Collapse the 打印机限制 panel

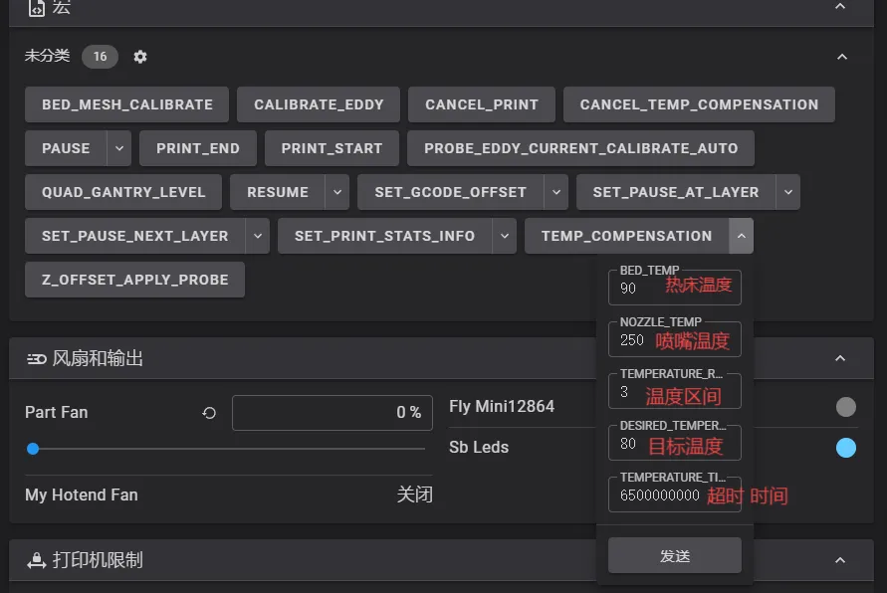pos(840,560)
